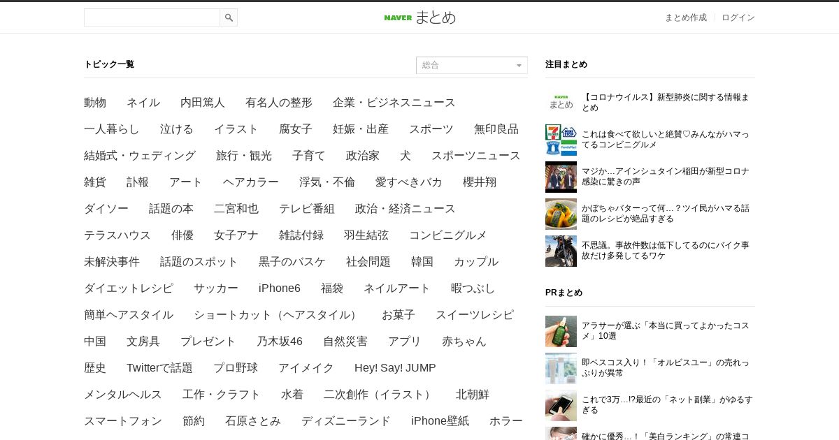839x440 pixels.
Task: Select the イラスト topic
Action: [236, 129]
